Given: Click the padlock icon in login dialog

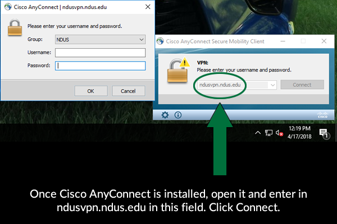Looking at the screenshot, I should pyautogui.click(x=15, y=27).
